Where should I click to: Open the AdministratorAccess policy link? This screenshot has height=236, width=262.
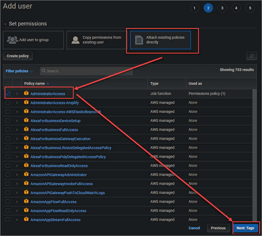[x=48, y=94]
